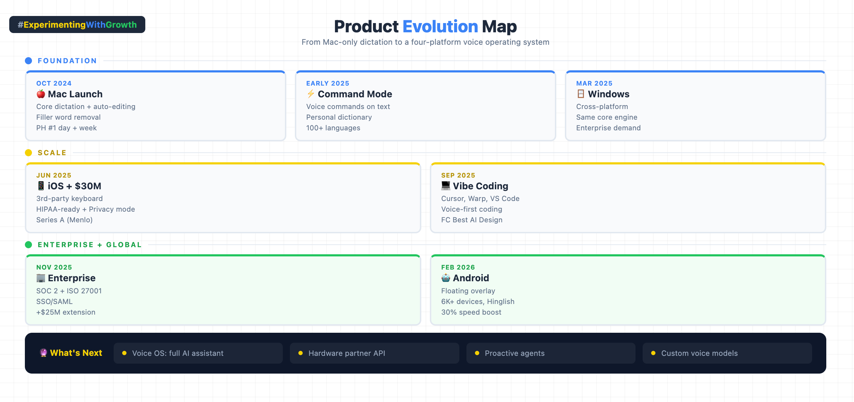The width and height of the screenshot is (854, 402).
Task: Click the blue Foundation section dot
Action: (x=28, y=61)
